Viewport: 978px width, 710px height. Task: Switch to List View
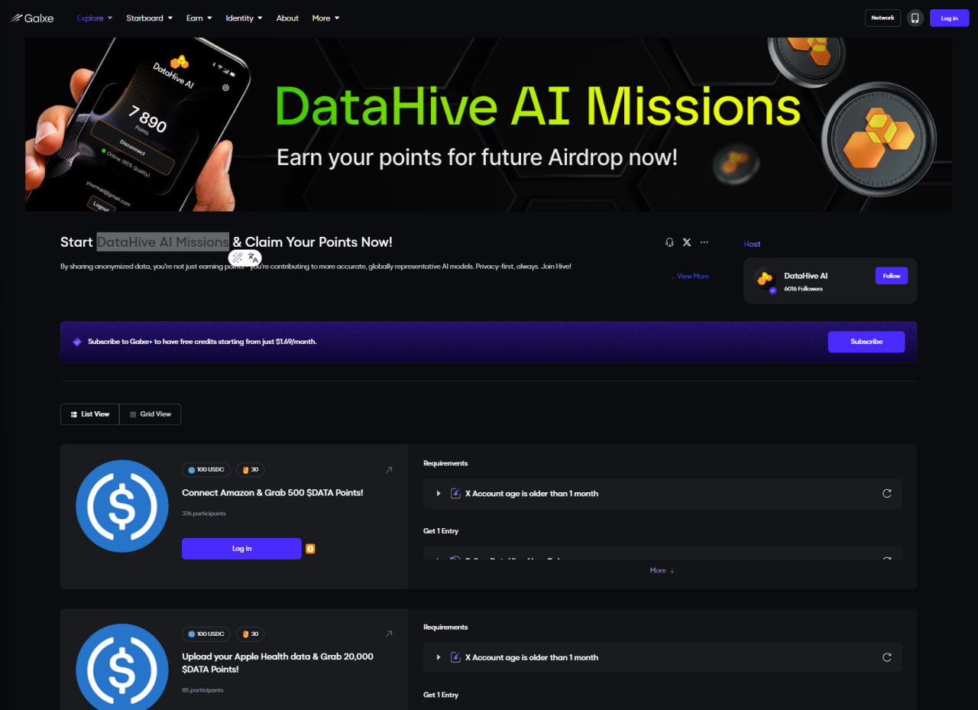89,414
